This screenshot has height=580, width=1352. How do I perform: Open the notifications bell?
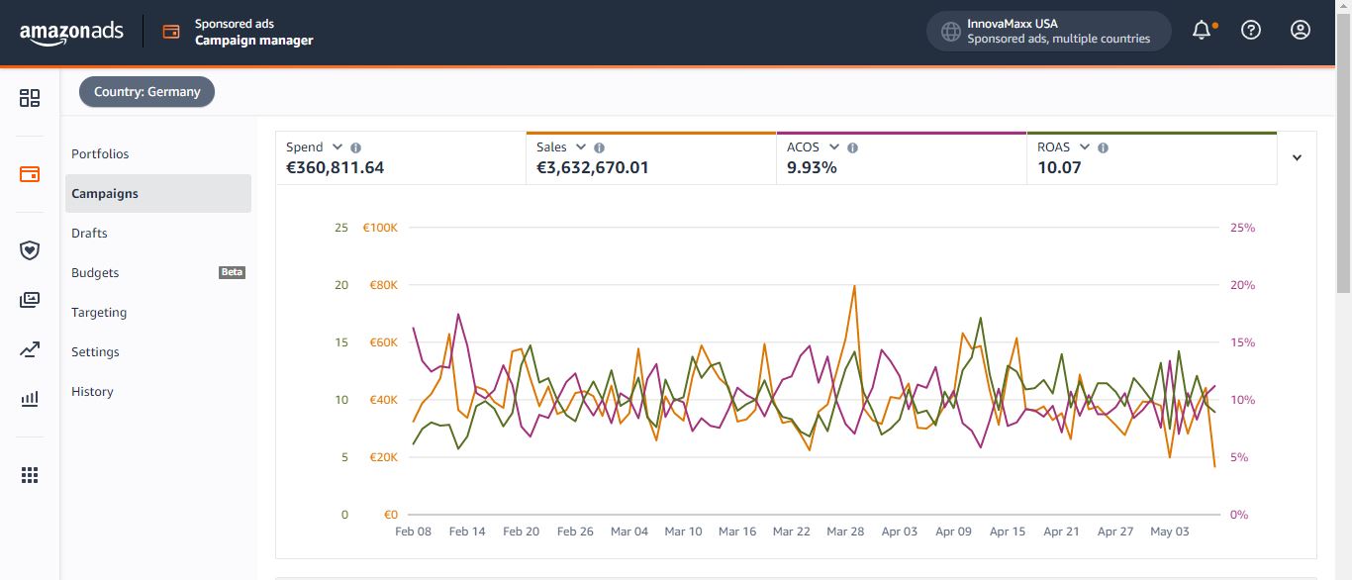[x=1202, y=31]
